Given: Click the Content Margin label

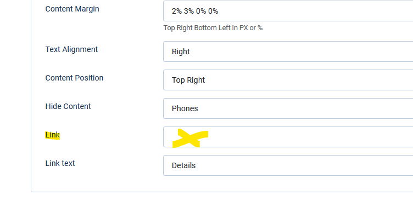Looking at the screenshot, I should click(x=72, y=9).
